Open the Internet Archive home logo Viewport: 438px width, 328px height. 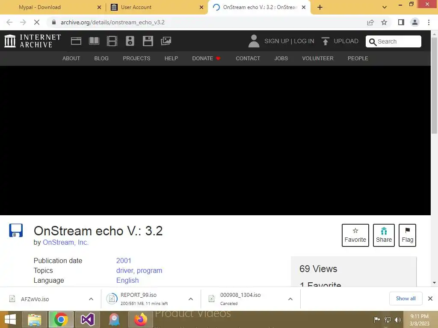(x=33, y=41)
